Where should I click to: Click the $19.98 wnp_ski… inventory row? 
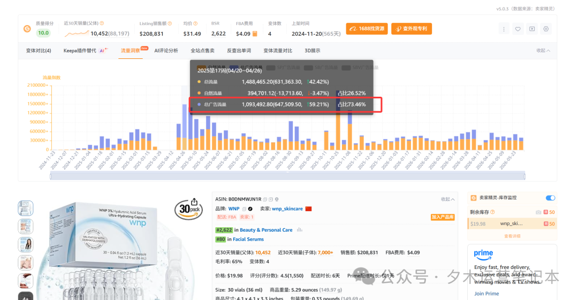(512, 224)
